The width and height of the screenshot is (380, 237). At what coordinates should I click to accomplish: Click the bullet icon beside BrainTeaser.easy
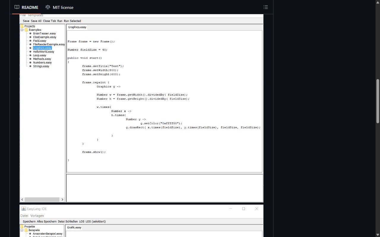pos(30,33)
